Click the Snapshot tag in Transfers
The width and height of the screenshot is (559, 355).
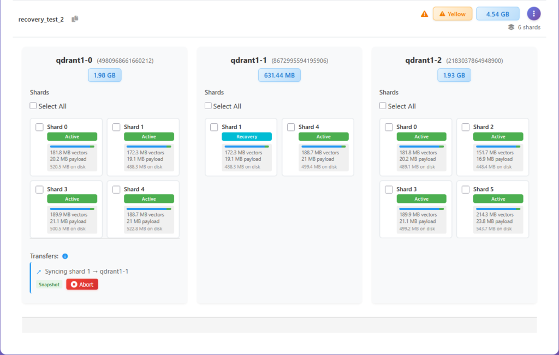(49, 285)
